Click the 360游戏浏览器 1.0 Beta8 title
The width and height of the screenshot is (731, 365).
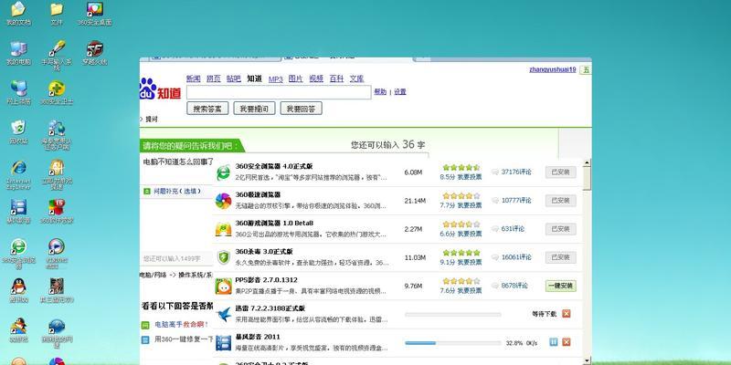(x=274, y=223)
